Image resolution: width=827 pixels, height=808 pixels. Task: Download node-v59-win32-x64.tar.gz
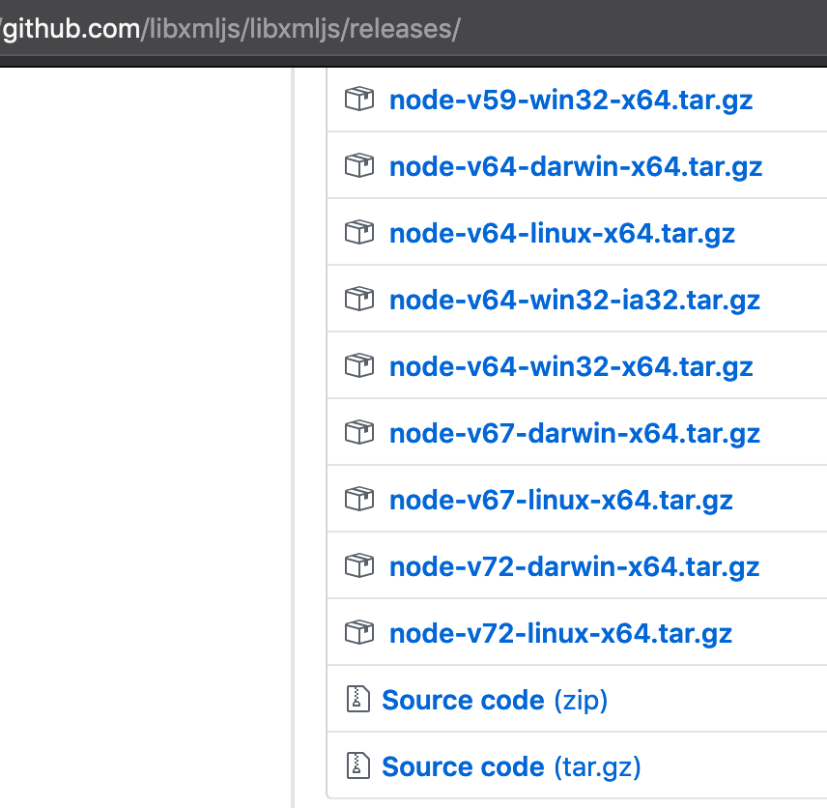pos(571,99)
